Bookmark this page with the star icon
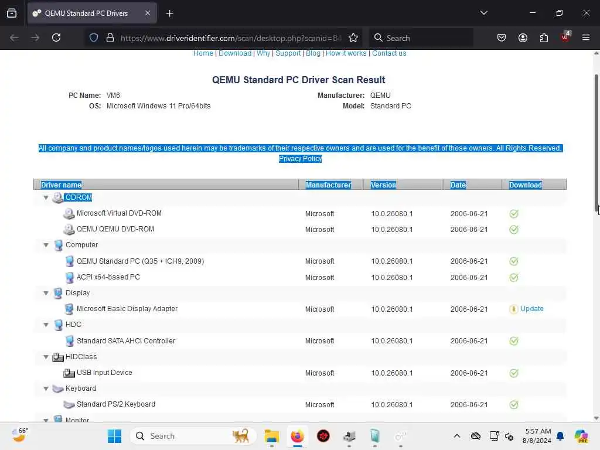This screenshot has height=450, width=600. (x=353, y=37)
